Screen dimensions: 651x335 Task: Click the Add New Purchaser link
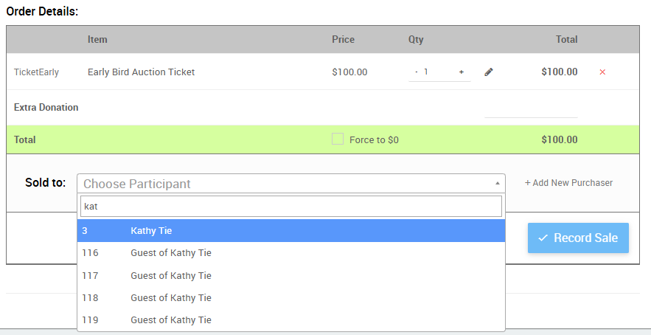[x=568, y=183]
